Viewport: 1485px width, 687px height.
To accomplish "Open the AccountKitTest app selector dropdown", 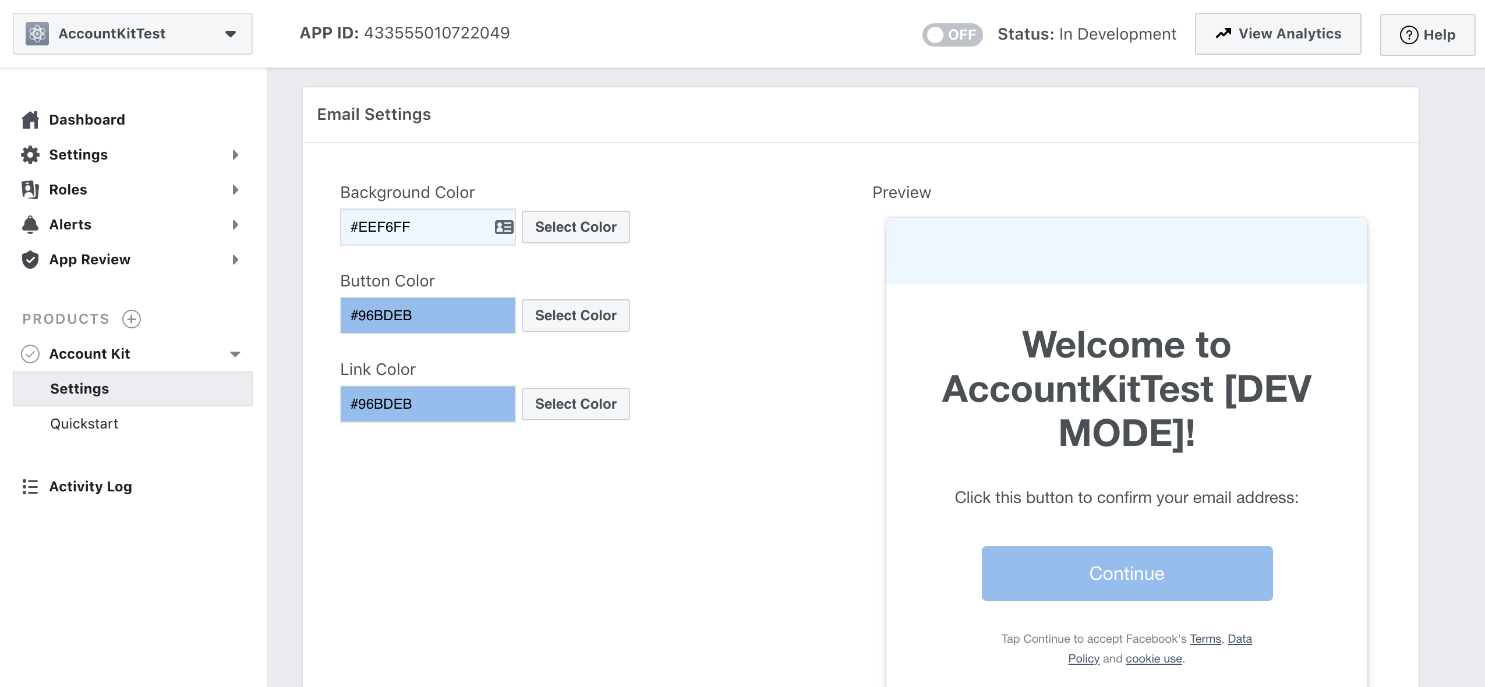I will coord(231,34).
